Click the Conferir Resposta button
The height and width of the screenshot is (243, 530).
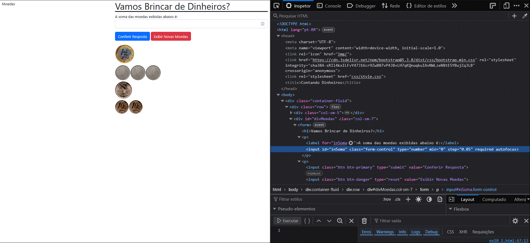coord(132,37)
